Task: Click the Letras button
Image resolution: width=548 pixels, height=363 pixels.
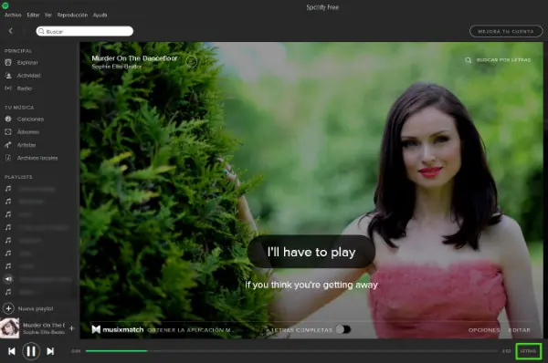Action: (x=529, y=351)
